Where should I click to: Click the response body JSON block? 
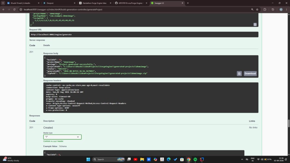[151, 67]
